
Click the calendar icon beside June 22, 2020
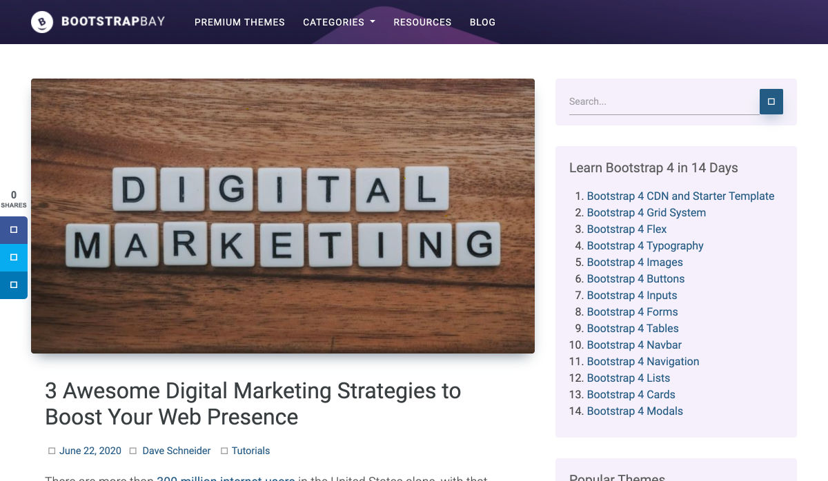pos(52,451)
